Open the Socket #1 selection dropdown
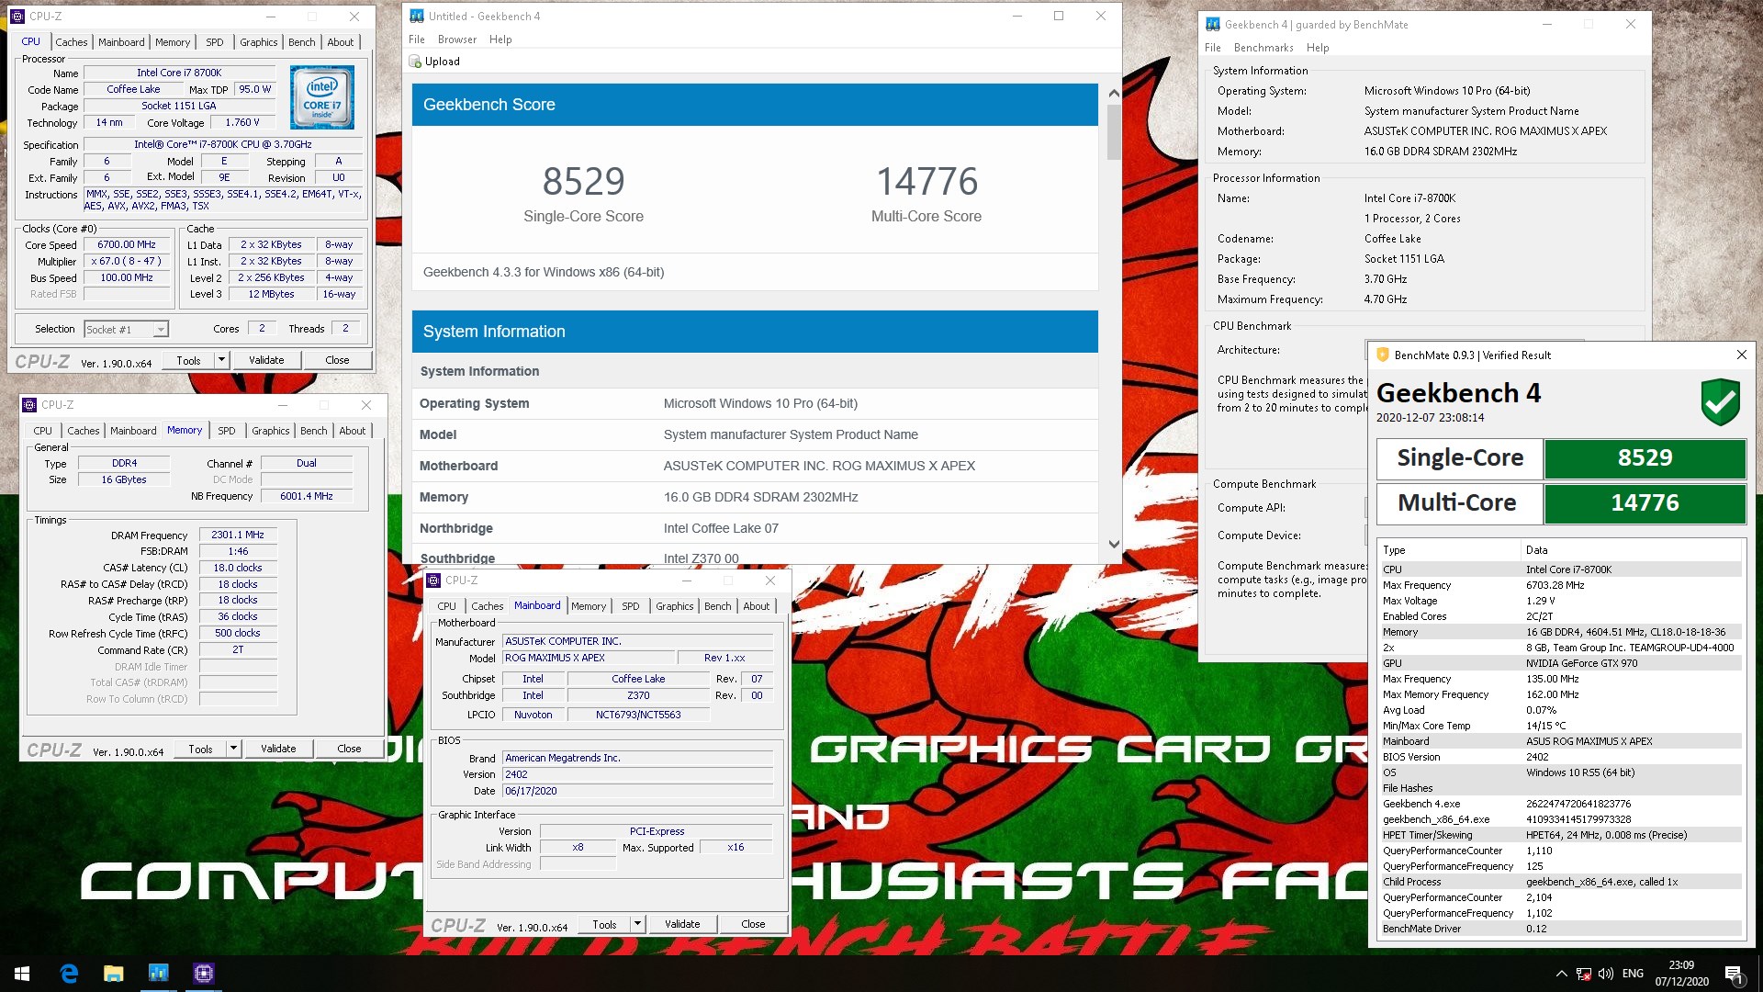Screen dimensions: 1763x992 (x=161, y=329)
